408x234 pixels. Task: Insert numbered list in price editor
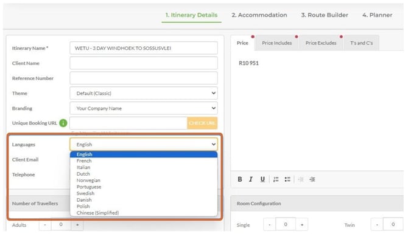coord(276,179)
